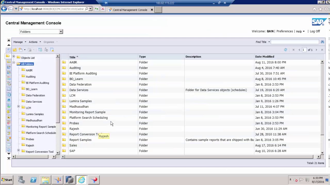Viewport: 330px width, 185px height.
Task: Expand the Report Conversion Tool node
Action: (x=18, y=150)
